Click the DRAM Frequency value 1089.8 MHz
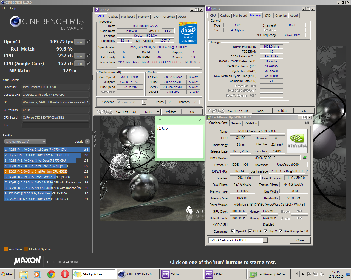The width and height of the screenshot is (351, 280). point(271,46)
